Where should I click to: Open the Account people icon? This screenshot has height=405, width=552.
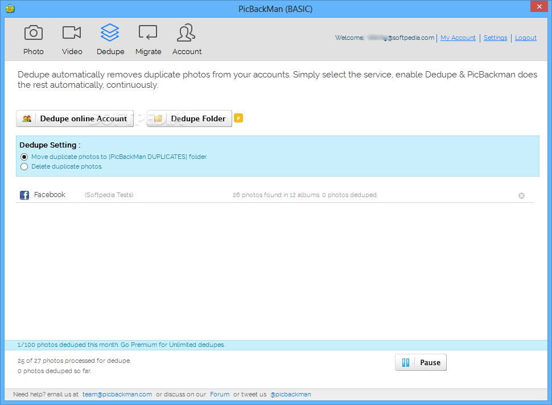tap(186, 32)
